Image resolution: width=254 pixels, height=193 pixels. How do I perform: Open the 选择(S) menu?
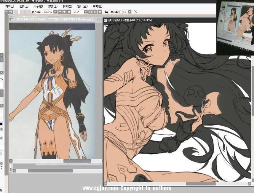click(24, 6)
